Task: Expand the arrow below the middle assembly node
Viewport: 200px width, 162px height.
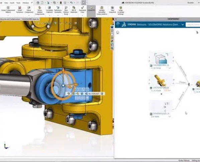Action: (161, 94)
